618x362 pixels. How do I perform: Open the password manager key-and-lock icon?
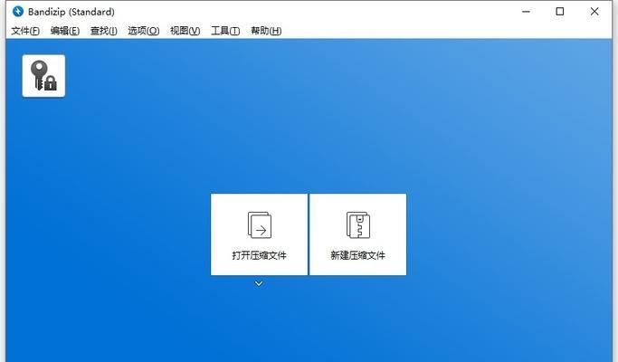[43, 76]
